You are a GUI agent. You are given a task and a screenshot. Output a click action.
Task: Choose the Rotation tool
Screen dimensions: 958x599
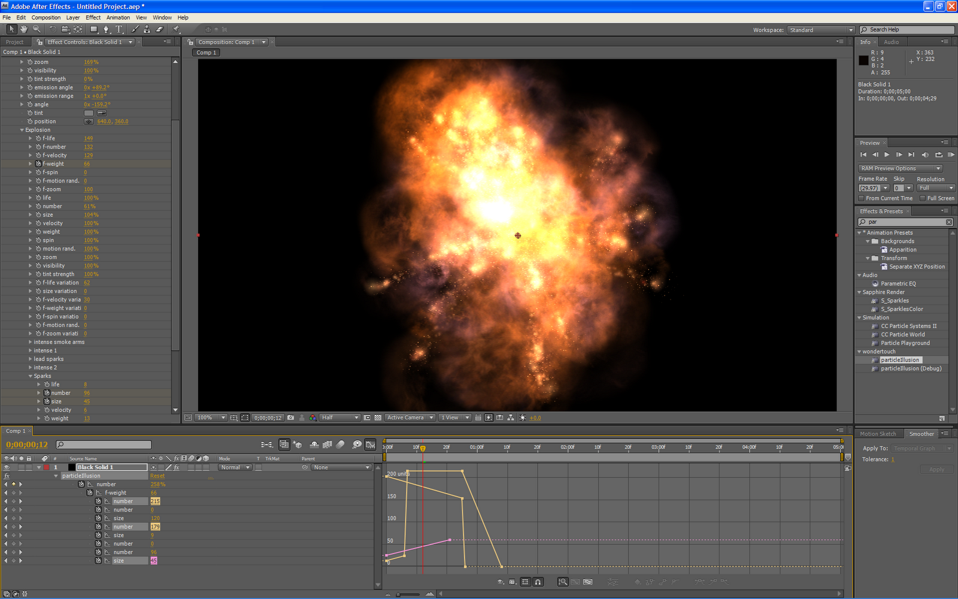pyautogui.click(x=53, y=29)
